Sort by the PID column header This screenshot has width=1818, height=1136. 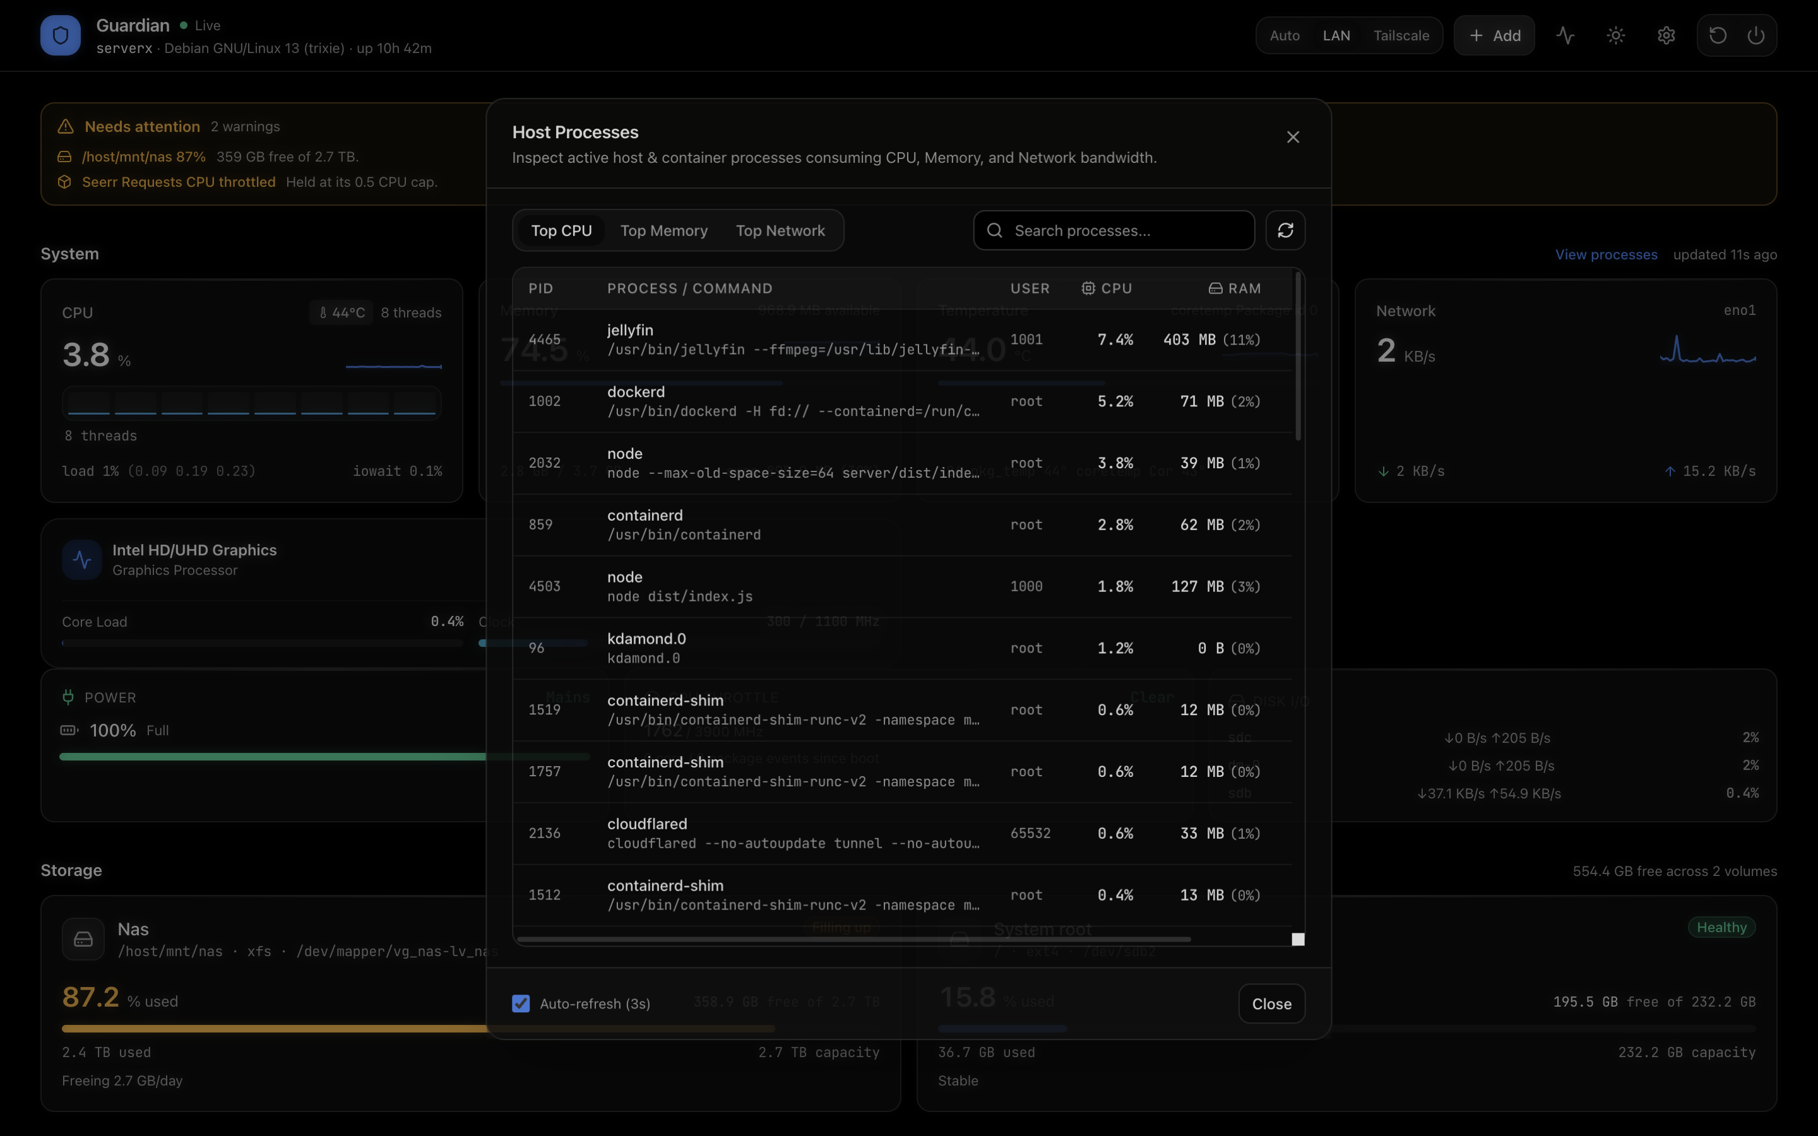(x=540, y=288)
